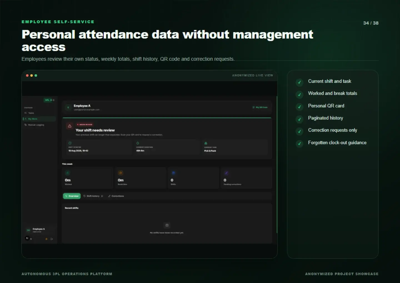Click the current duration stopwatch icon
Image resolution: width=400 pixels, height=283 pixels.
pyautogui.click(x=138, y=143)
